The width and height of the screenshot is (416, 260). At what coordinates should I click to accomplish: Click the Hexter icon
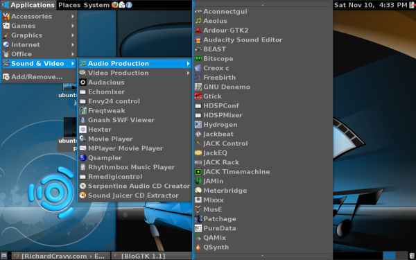click(x=83, y=130)
